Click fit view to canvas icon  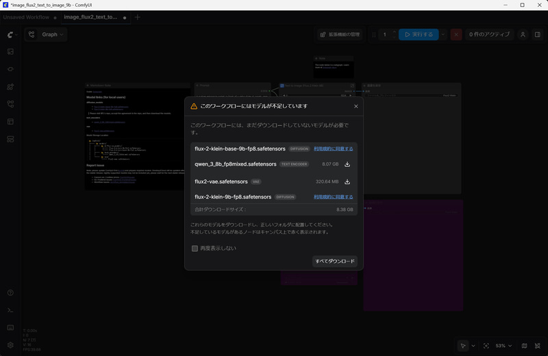pyautogui.click(x=486, y=346)
